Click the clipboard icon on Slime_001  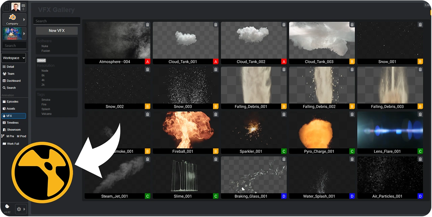[216, 159]
